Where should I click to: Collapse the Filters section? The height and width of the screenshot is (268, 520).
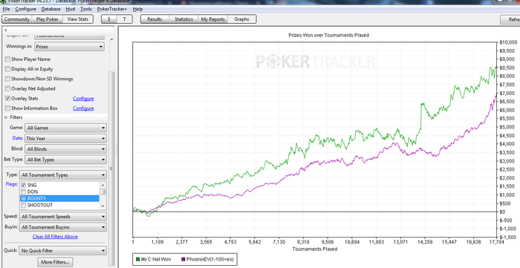click(x=6, y=117)
